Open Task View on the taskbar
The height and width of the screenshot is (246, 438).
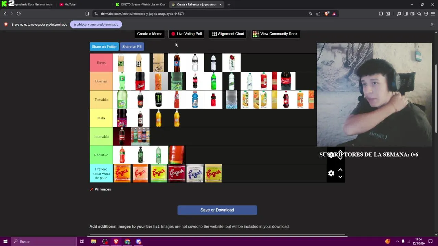(82, 242)
